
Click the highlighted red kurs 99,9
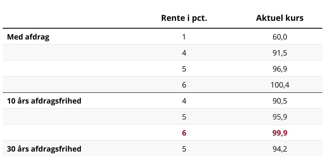click(280, 133)
